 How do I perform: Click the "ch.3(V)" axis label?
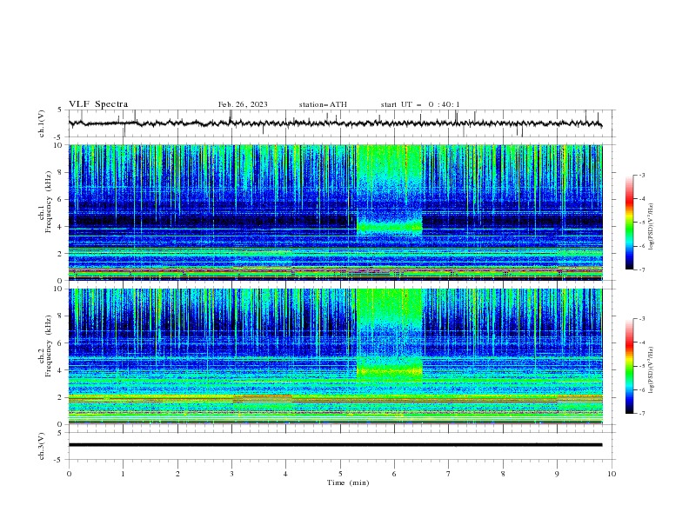[x=42, y=446]
